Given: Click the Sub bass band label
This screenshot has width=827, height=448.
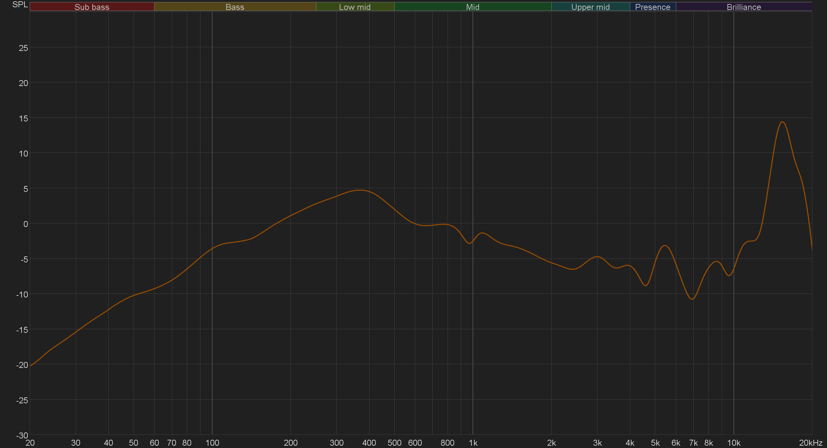Looking at the screenshot, I should coord(92,7).
